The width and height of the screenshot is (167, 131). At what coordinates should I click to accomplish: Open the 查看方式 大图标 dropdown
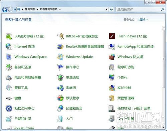(x=143, y=20)
